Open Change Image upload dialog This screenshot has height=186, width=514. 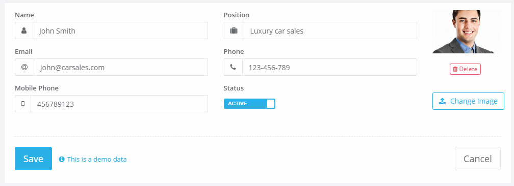click(468, 101)
